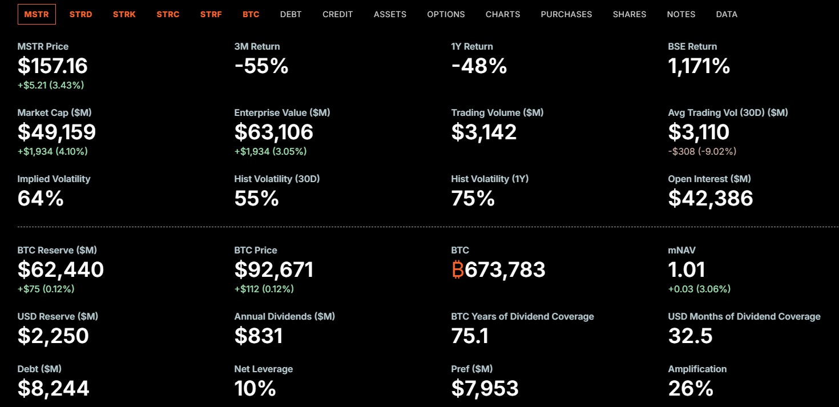839x407 pixels.
Task: Click the Market Cap value $49,159
Action: [x=57, y=132]
